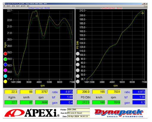Click the topmost gray circle beside power graph
The height and width of the screenshot is (122, 152).
click(78, 54)
